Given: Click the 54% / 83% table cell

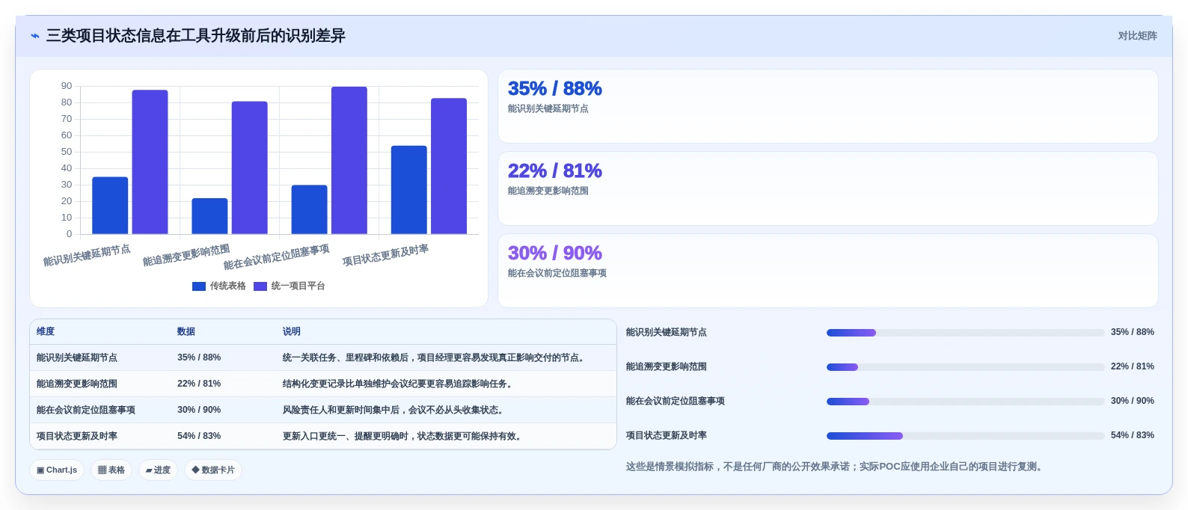Looking at the screenshot, I should (x=199, y=436).
